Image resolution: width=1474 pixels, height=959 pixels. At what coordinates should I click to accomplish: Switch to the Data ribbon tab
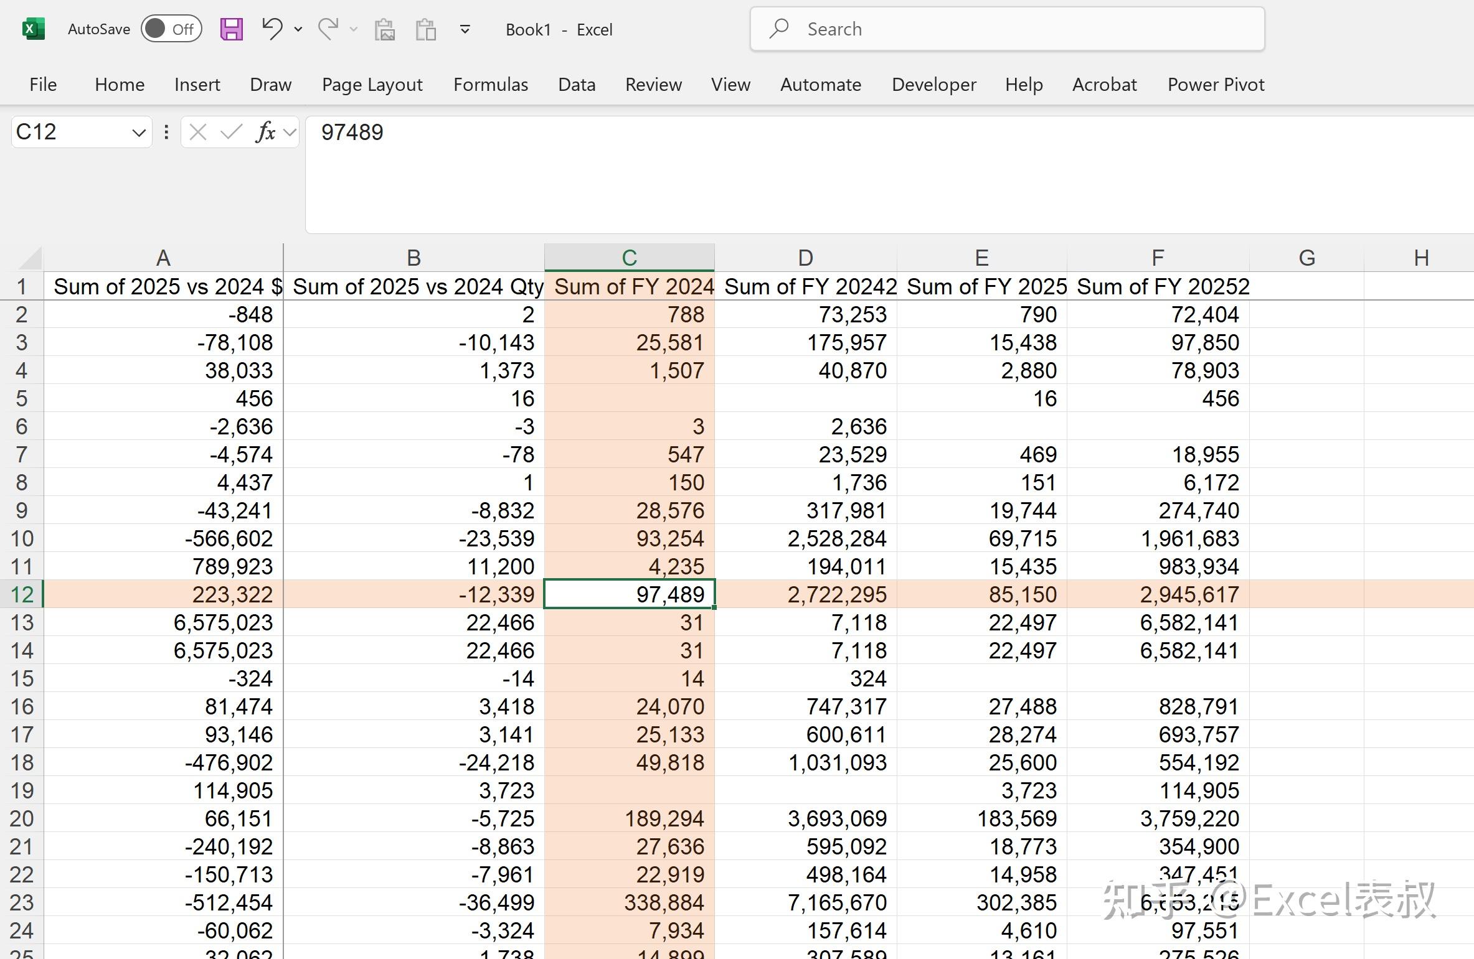point(576,84)
